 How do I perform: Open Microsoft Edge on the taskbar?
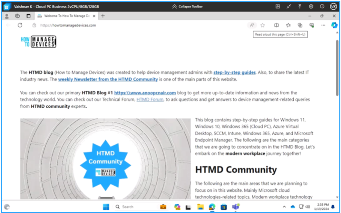point(212,207)
